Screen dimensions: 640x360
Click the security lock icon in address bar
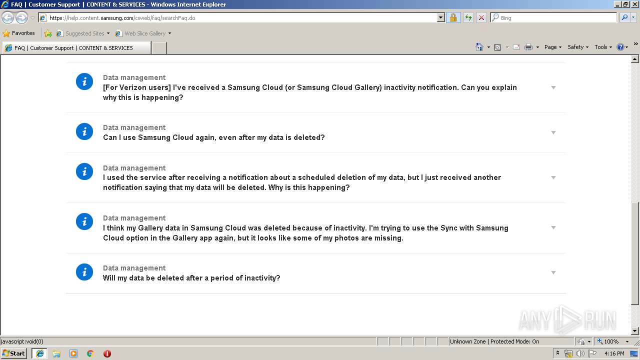click(x=453, y=17)
